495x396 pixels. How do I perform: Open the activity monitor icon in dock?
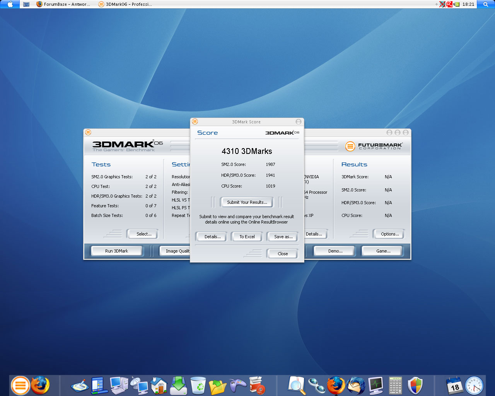pyautogui.click(x=376, y=386)
